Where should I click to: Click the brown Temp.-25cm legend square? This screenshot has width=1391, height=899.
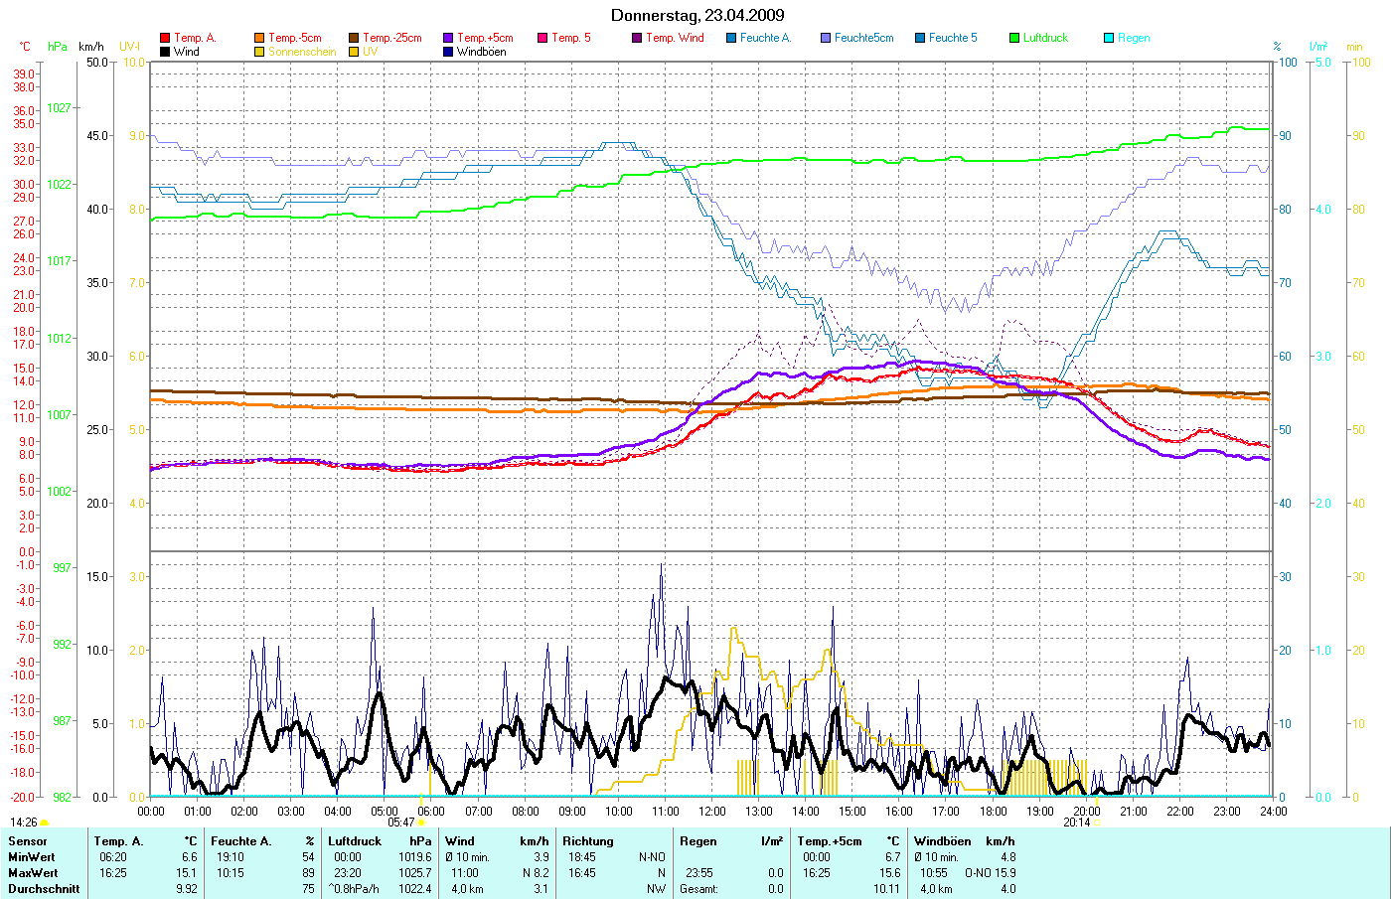click(x=354, y=38)
